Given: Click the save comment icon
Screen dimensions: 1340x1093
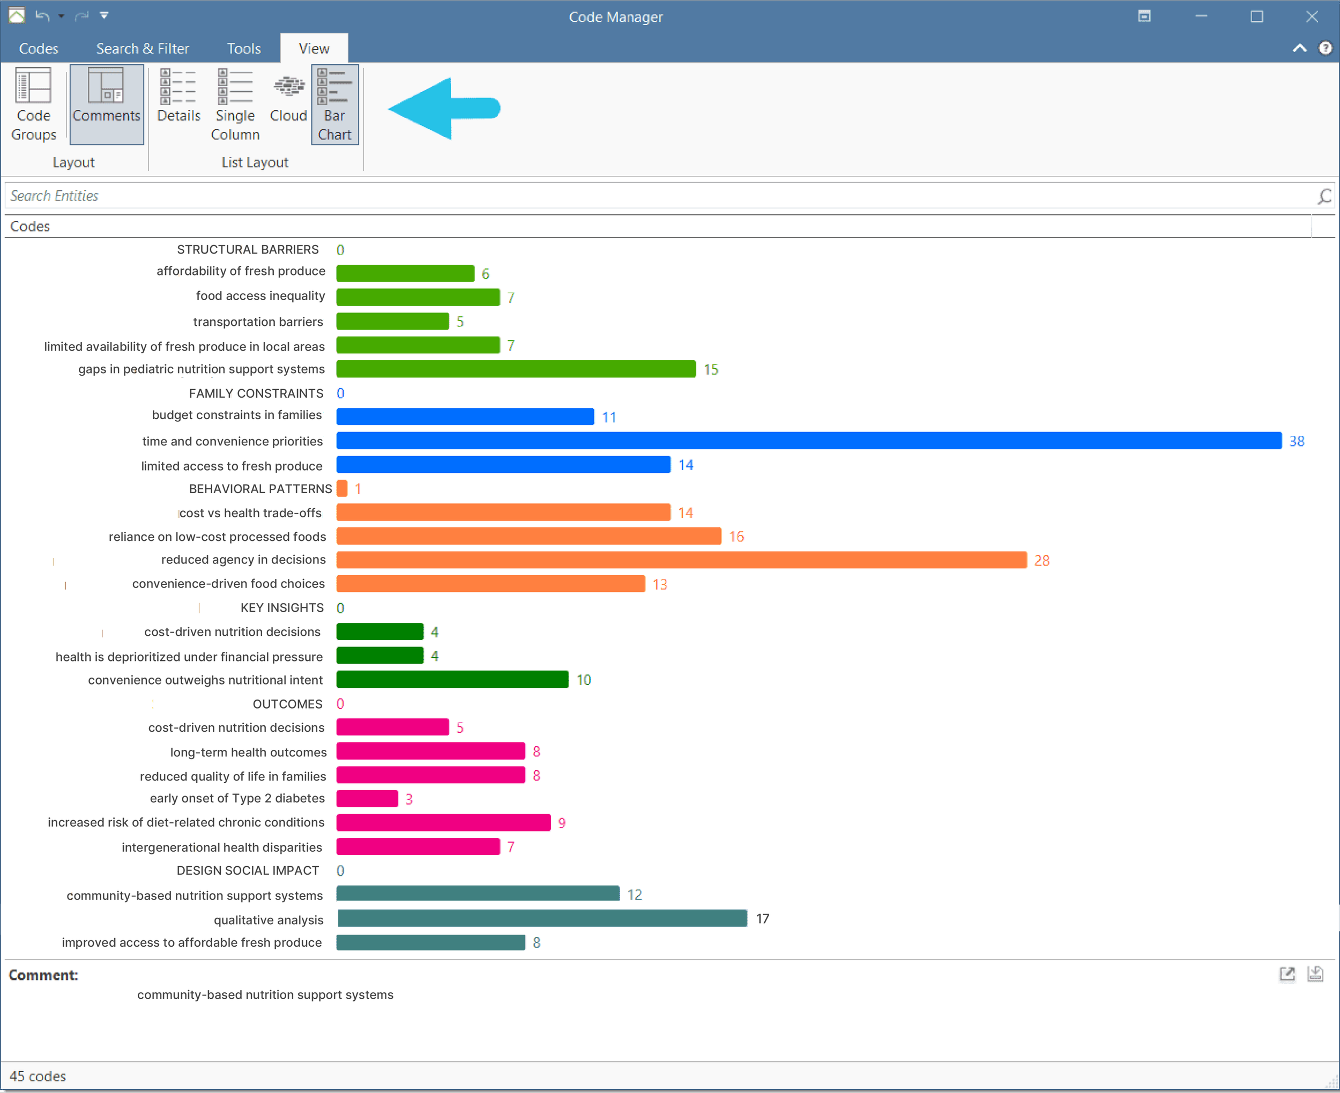Looking at the screenshot, I should click(x=1315, y=974).
